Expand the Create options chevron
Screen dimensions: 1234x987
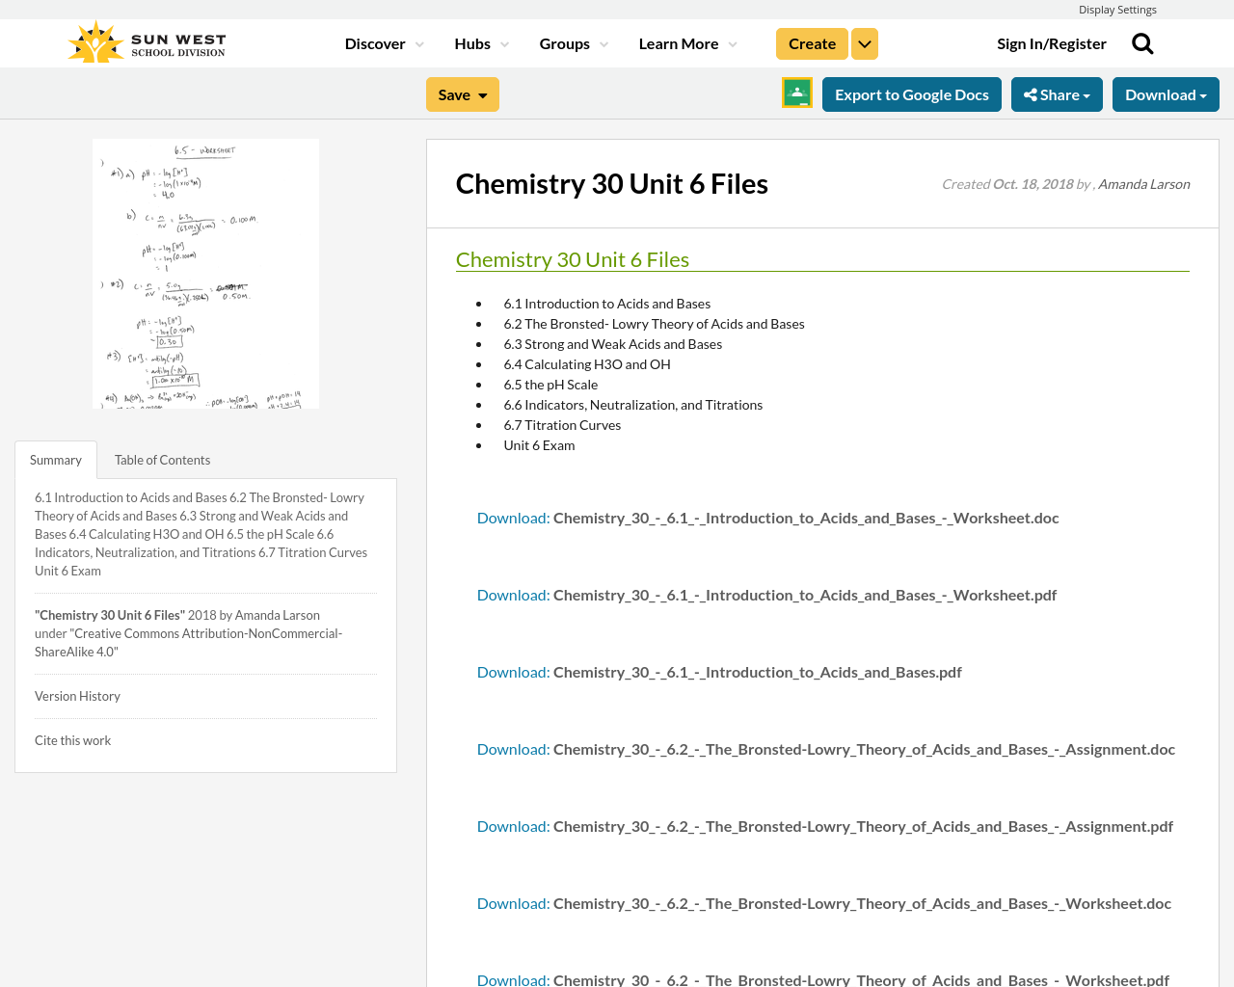864,42
